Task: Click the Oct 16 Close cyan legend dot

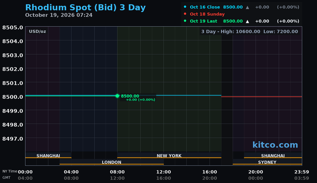Action: (x=185, y=7)
